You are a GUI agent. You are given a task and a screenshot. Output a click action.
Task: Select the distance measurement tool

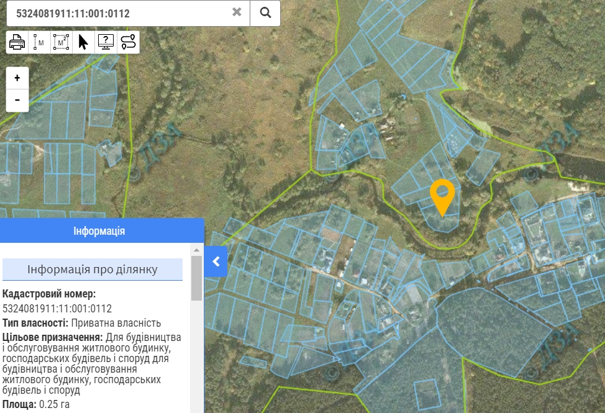[39, 42]
